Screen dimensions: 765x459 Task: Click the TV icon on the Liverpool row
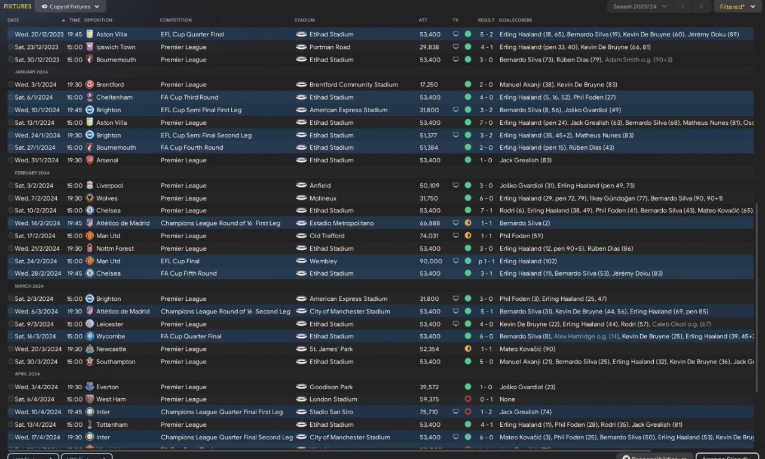[456, 186]
